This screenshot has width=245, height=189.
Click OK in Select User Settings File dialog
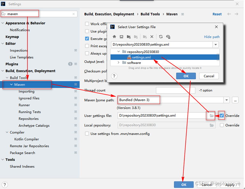(x=186, y=76)
